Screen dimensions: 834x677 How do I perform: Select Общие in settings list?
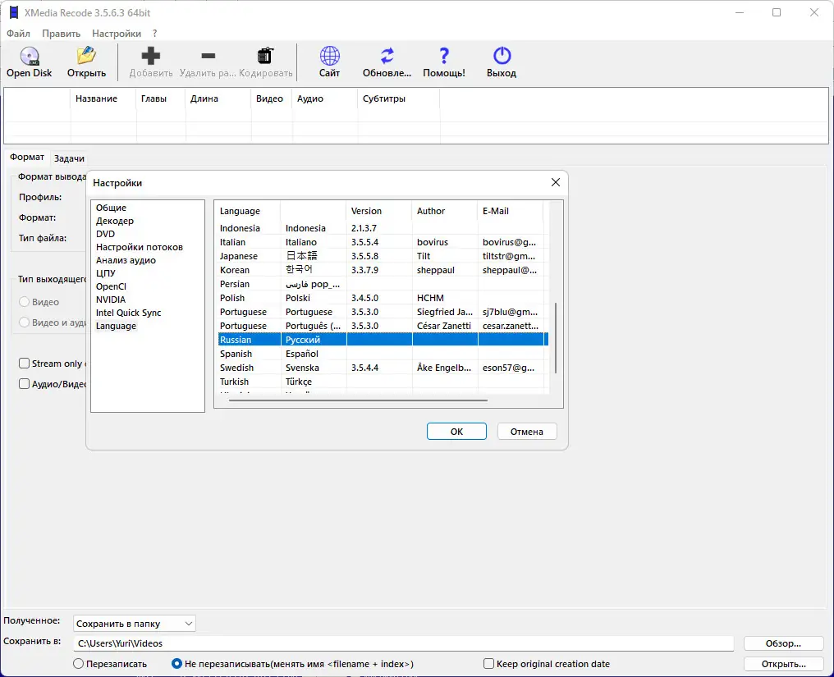[111, 208]
